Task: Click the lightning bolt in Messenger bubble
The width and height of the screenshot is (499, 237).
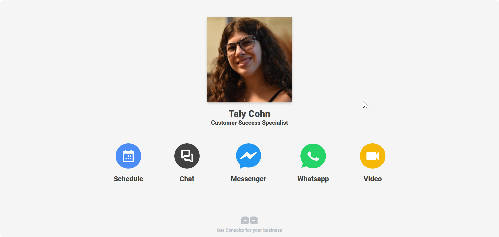Action: click(x=249, y=156)
